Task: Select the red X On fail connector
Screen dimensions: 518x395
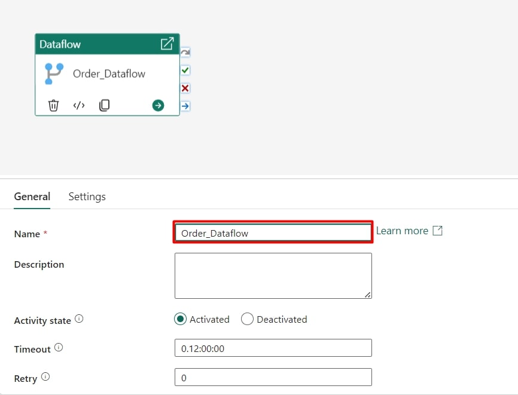Action: pos(185,88)
